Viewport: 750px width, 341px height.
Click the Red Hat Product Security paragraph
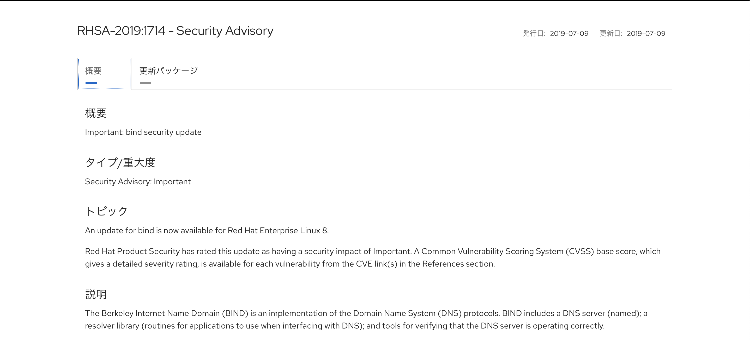coord(373,257)
